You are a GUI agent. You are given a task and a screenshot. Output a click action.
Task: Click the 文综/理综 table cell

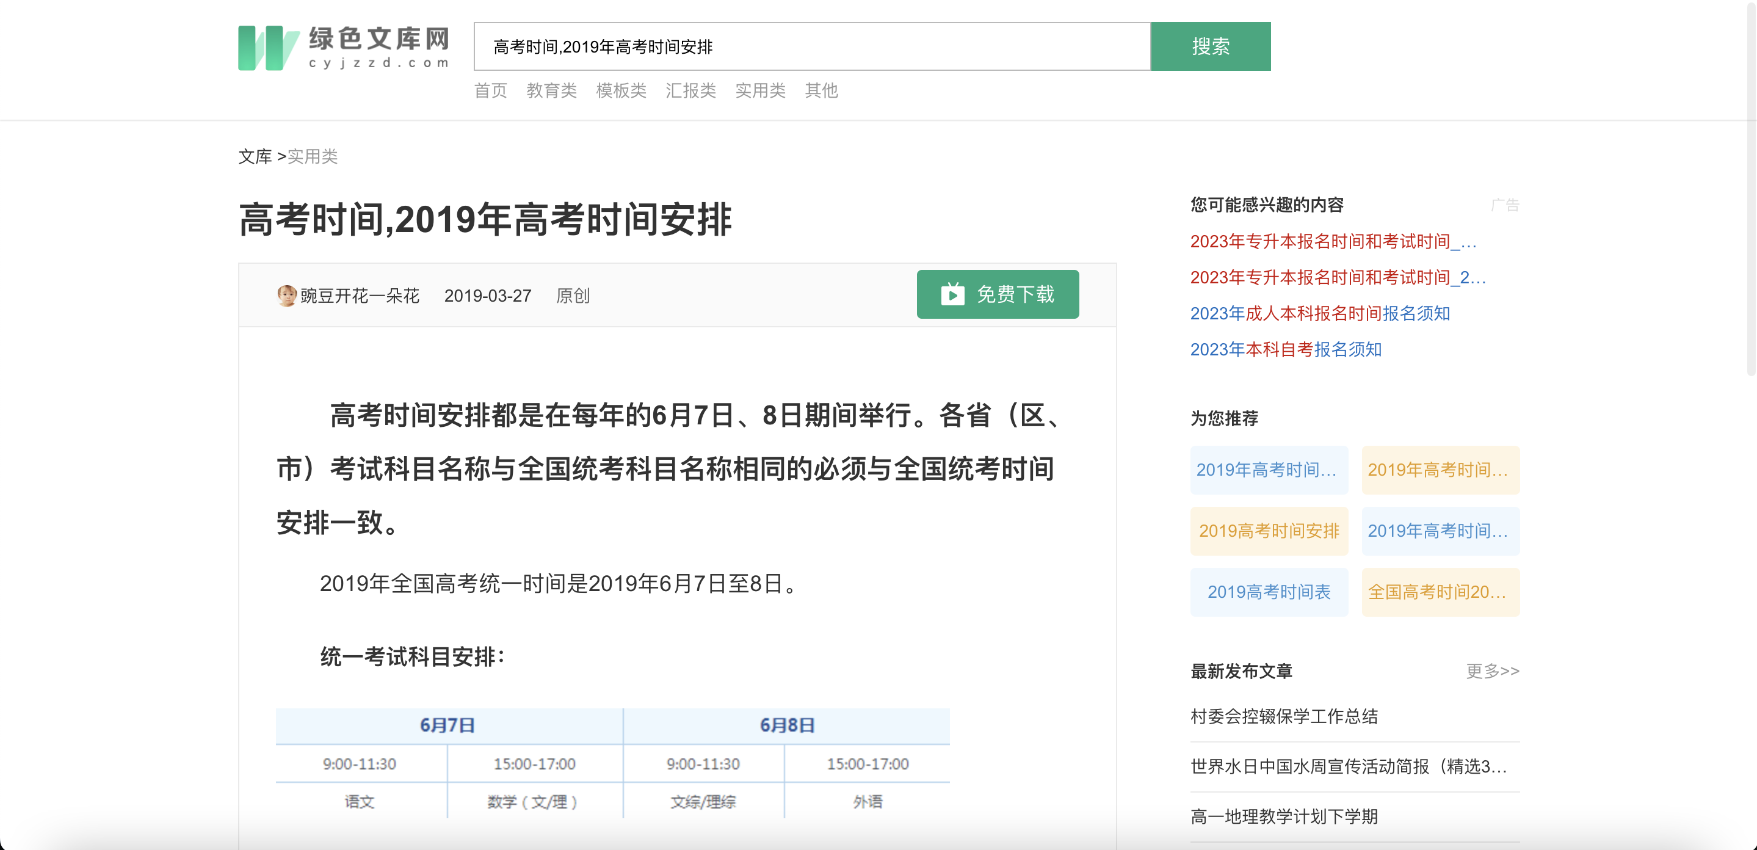(703, 802)
